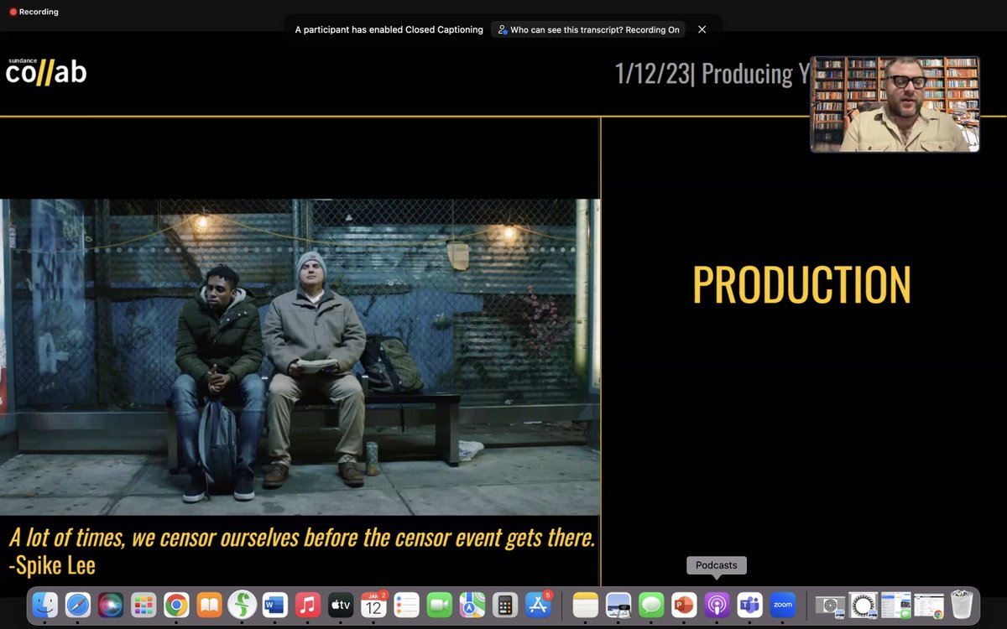This screenshot has width=1007, height=629.
Task: Open Reminders from the dock
Action: click(406, 605)
